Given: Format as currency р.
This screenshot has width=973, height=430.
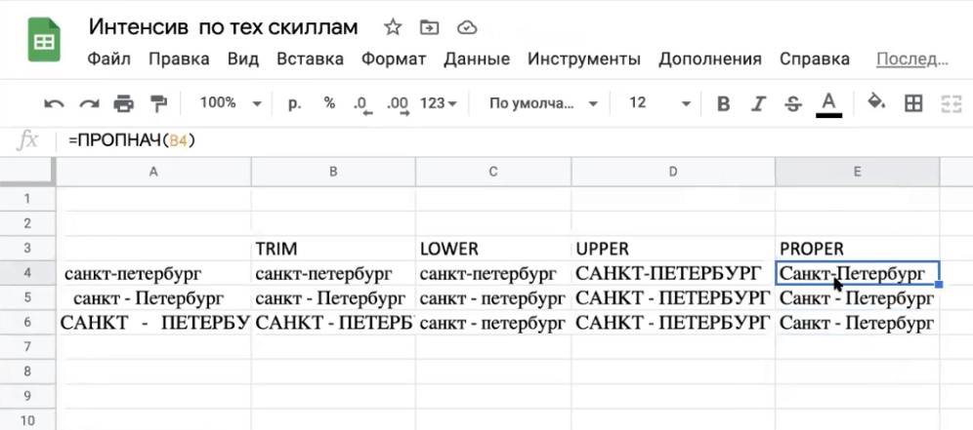Looking at the screenshot, I should [x=295, y=103].
